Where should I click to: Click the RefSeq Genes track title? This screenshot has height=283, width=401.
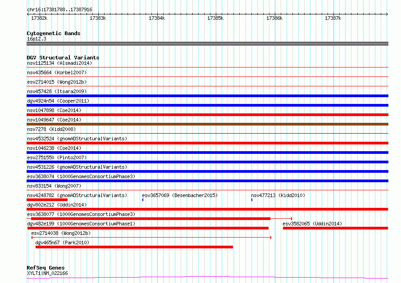tap(46, 268)
